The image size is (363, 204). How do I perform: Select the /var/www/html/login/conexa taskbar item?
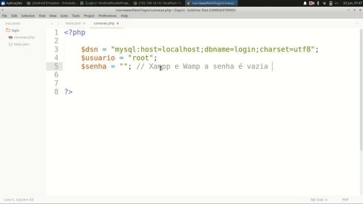(212, 3)
